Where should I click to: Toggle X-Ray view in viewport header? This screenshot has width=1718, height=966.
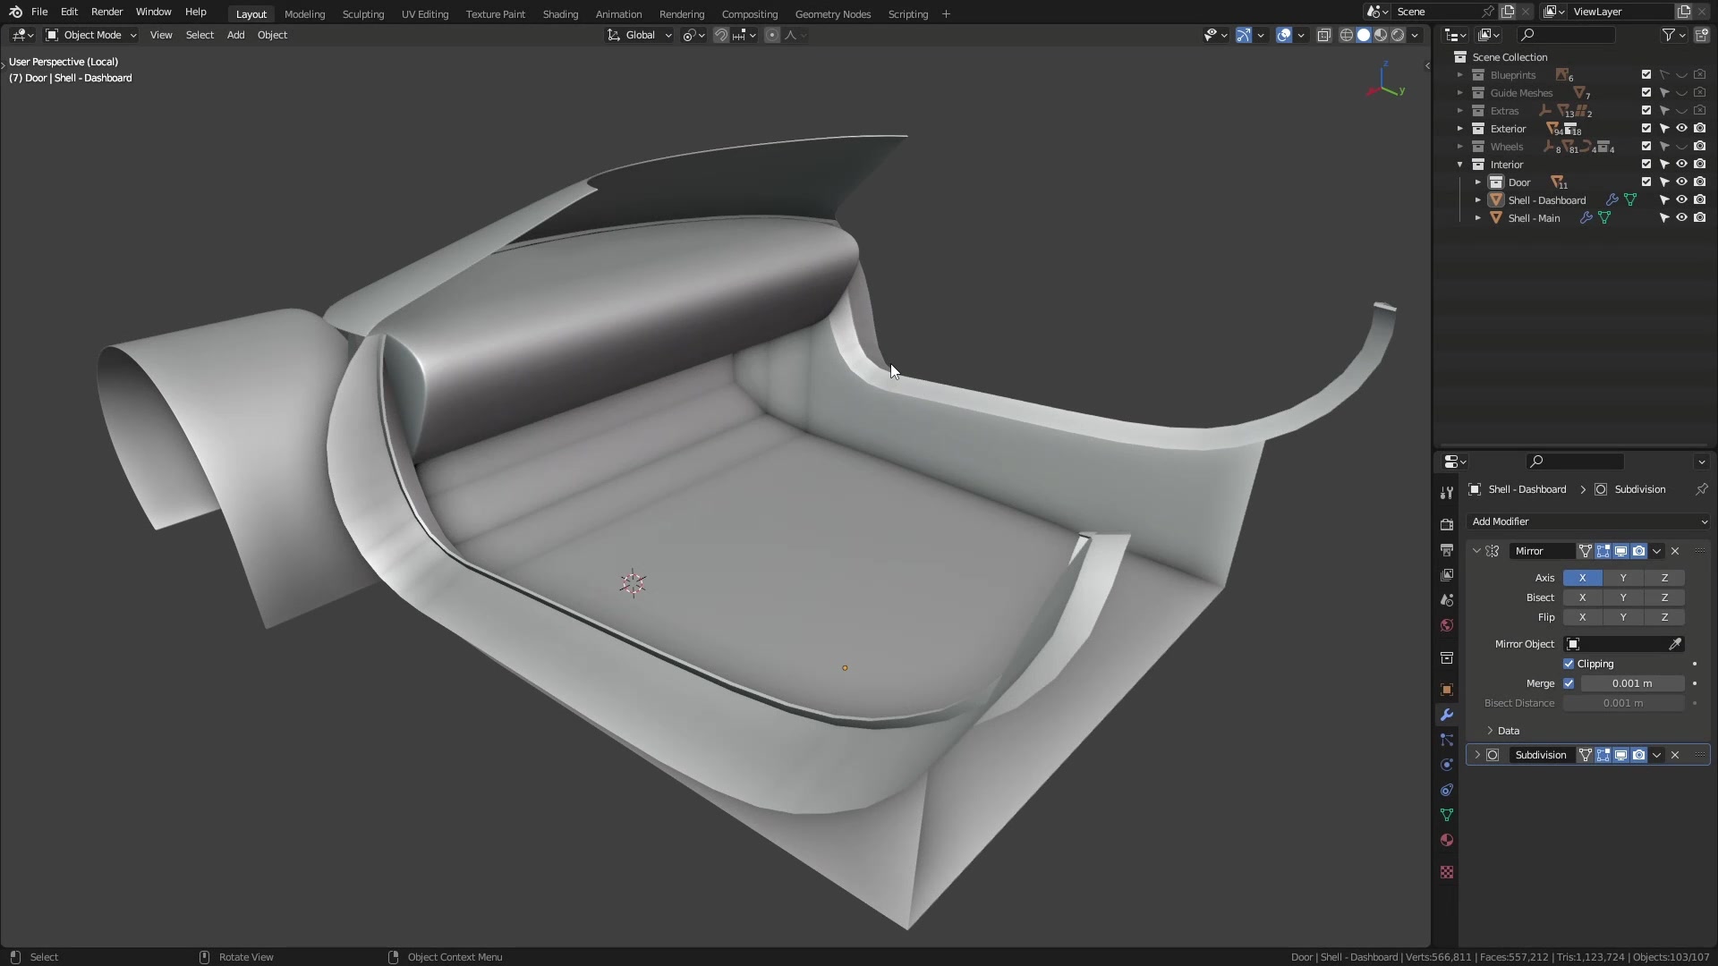pos(1323,35)
